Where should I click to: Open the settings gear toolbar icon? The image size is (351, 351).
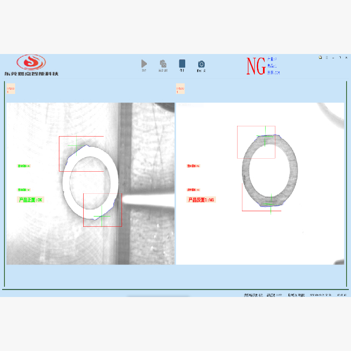(x=163, y=64)
